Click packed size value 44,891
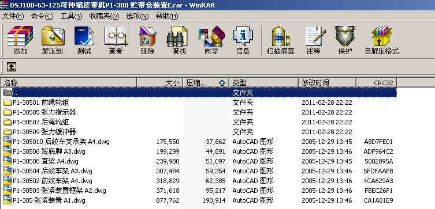The image size is (435, 209). (x=215, y=151)
